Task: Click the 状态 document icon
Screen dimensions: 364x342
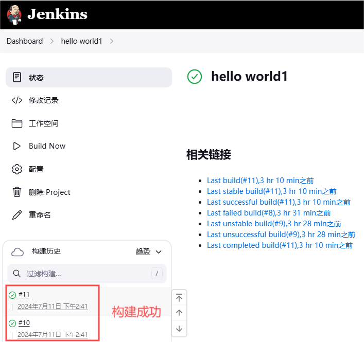Action: coord(16,77)
